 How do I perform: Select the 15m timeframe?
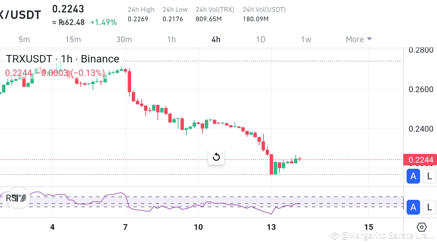[73, 39]
